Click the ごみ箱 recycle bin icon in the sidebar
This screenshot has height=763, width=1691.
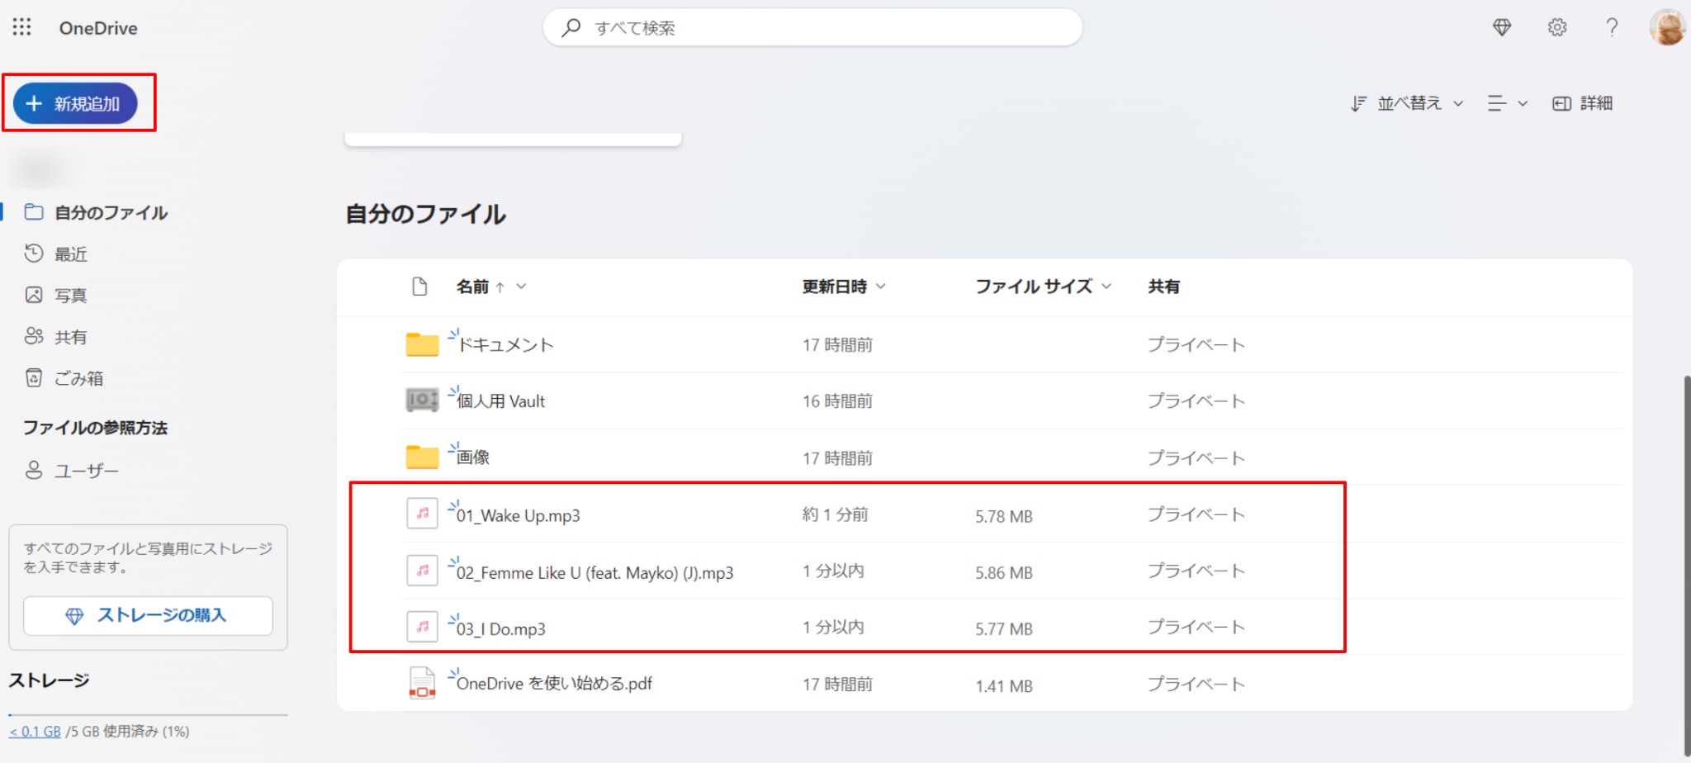pos(34,378)
